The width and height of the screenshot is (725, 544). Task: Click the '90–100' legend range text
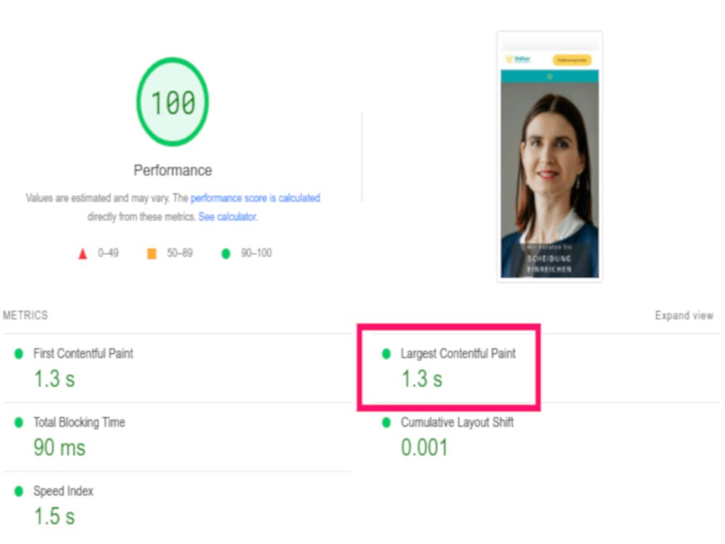click(x=256, y=253)
